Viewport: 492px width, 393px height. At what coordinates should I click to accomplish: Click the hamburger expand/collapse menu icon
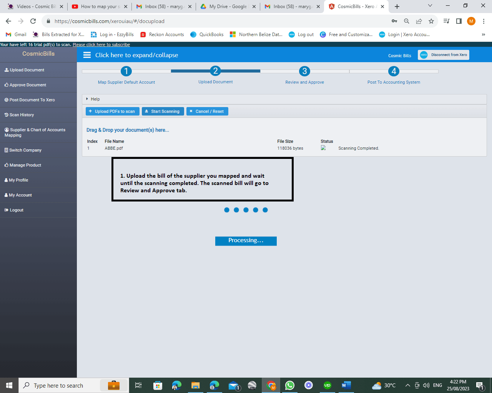point(87,55)
